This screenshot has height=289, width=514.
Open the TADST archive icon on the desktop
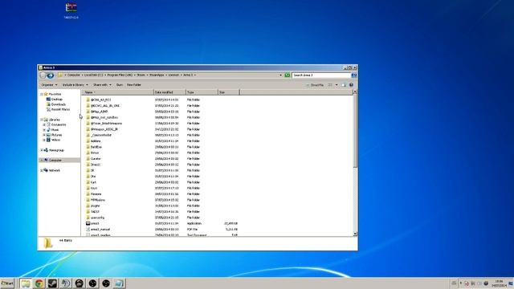click(71, 10)
